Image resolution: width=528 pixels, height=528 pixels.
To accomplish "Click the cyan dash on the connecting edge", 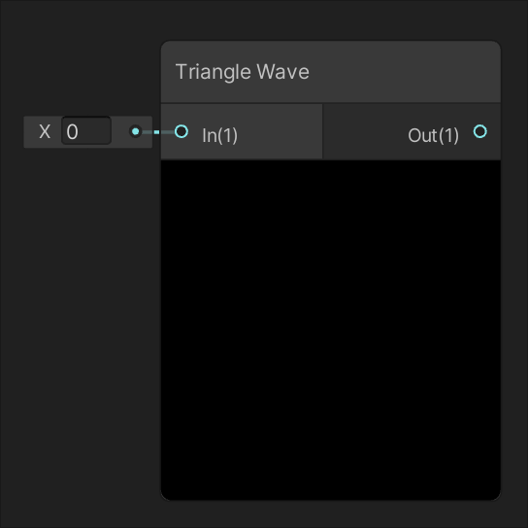I will pos(156,132).
